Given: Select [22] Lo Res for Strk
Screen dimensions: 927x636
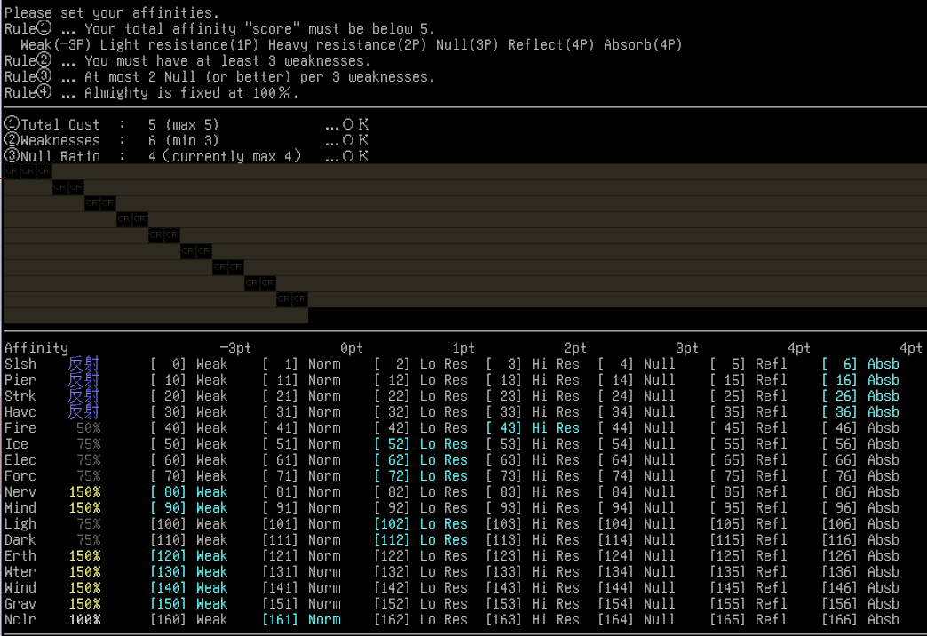Looking at the screenshot, I should tap(420, 397).
